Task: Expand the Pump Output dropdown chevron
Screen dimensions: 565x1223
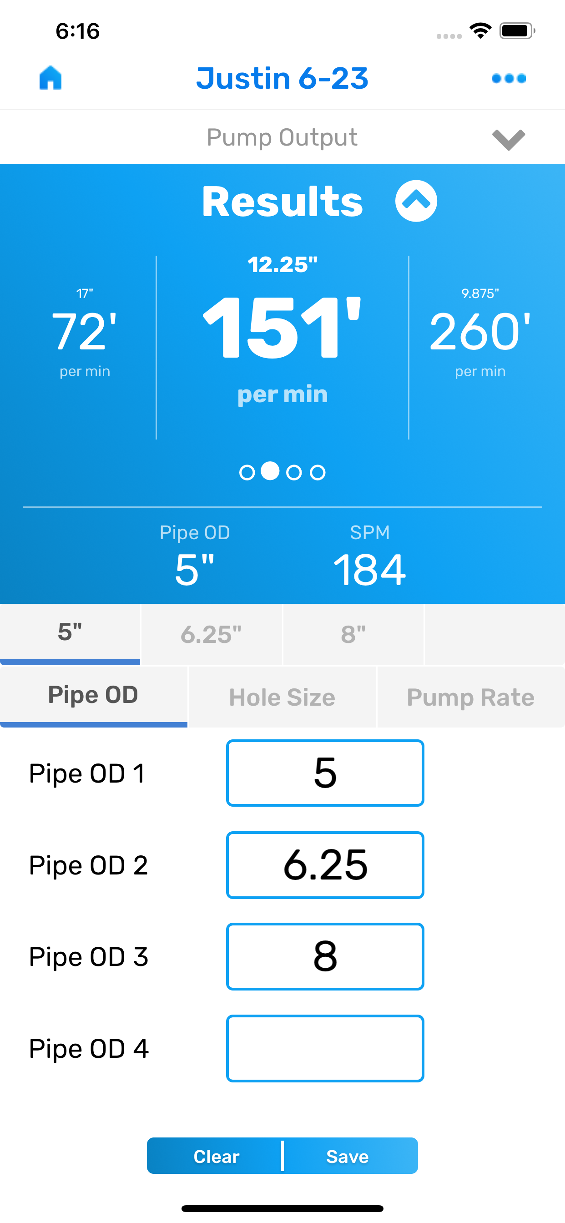Action: click(509, 139)
